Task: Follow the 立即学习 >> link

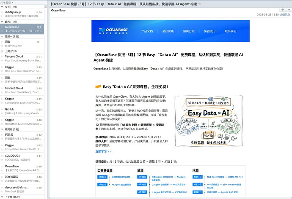Action: coord(103,151)
